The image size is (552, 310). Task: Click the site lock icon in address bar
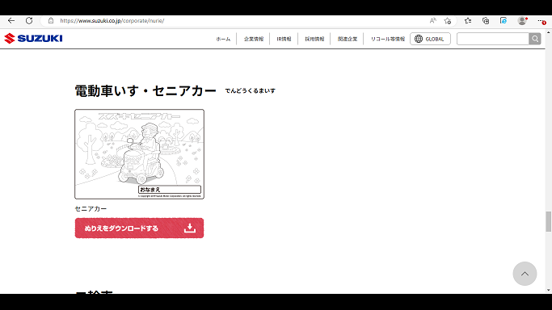tap(51, 21)
